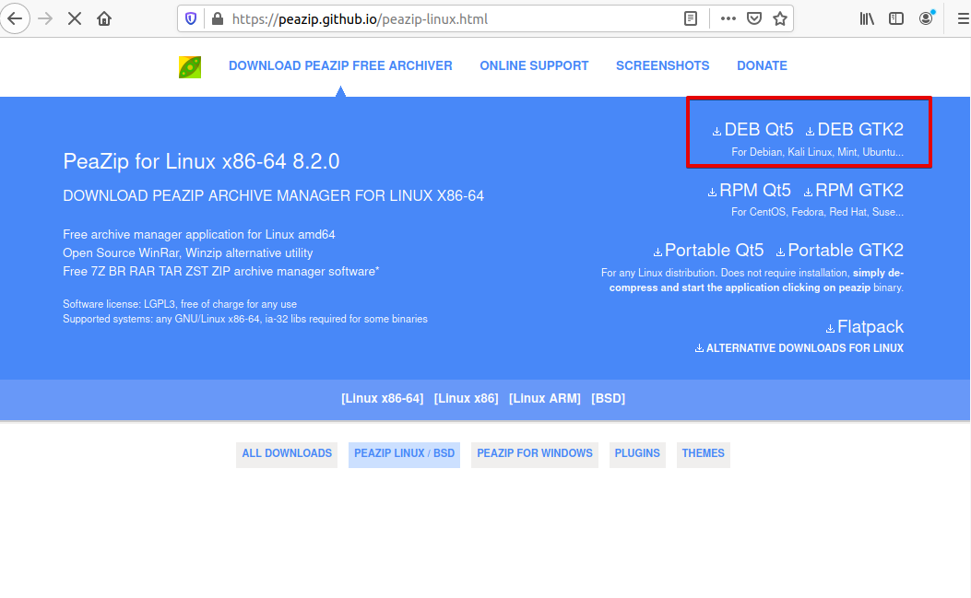
Task: Open Alternative Downloads for Linux link
Action: click(x=799, y=348)
